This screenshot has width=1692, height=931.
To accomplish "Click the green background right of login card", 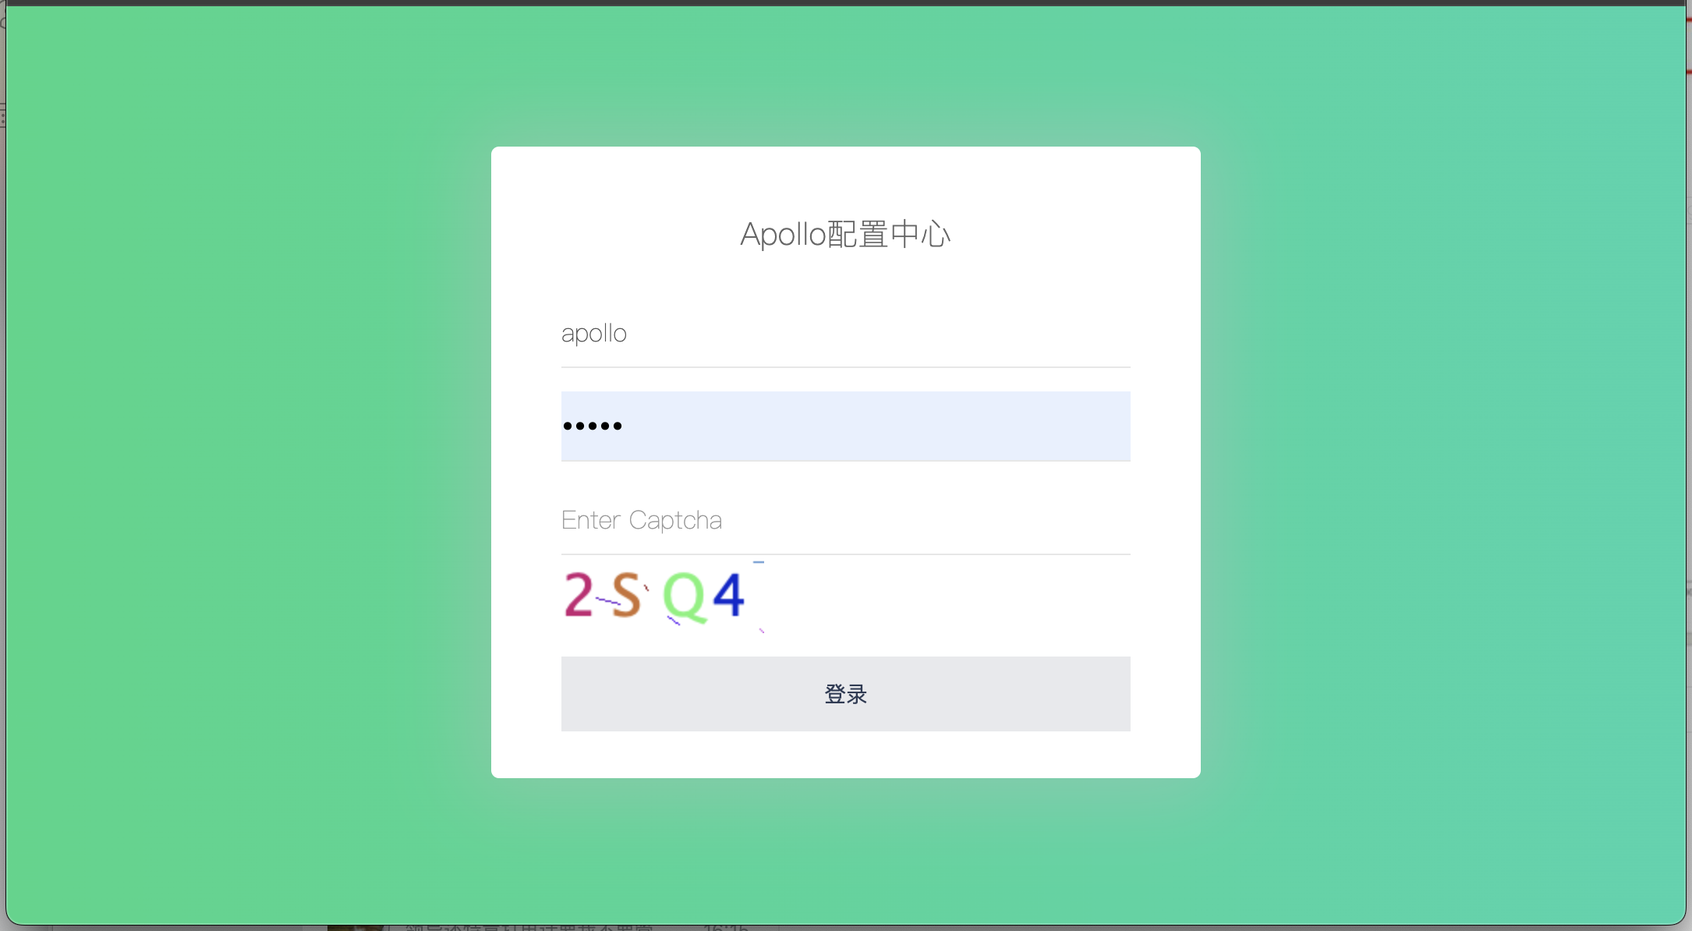I will (x=1442, y=462).
